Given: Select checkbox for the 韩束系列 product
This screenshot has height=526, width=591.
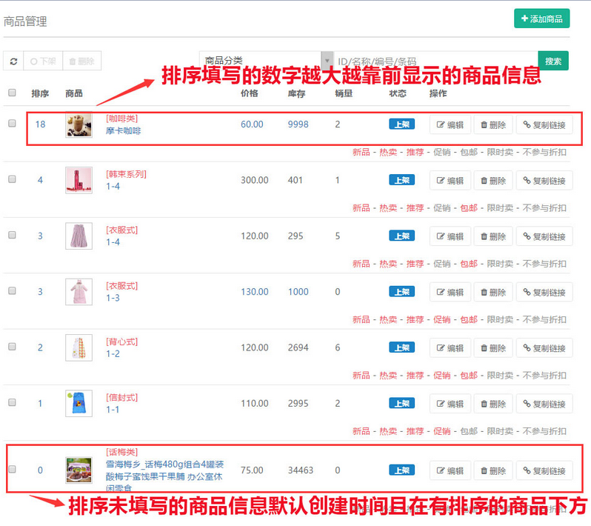Looking at the screenshot, I should (x=12, y=179).
